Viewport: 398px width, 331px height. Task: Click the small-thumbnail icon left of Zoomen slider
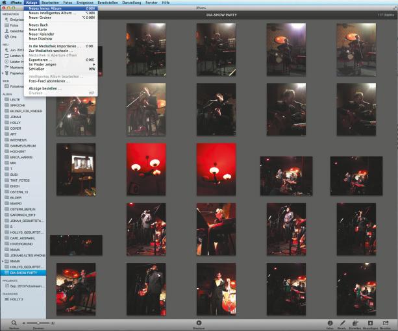pos(24,323)
